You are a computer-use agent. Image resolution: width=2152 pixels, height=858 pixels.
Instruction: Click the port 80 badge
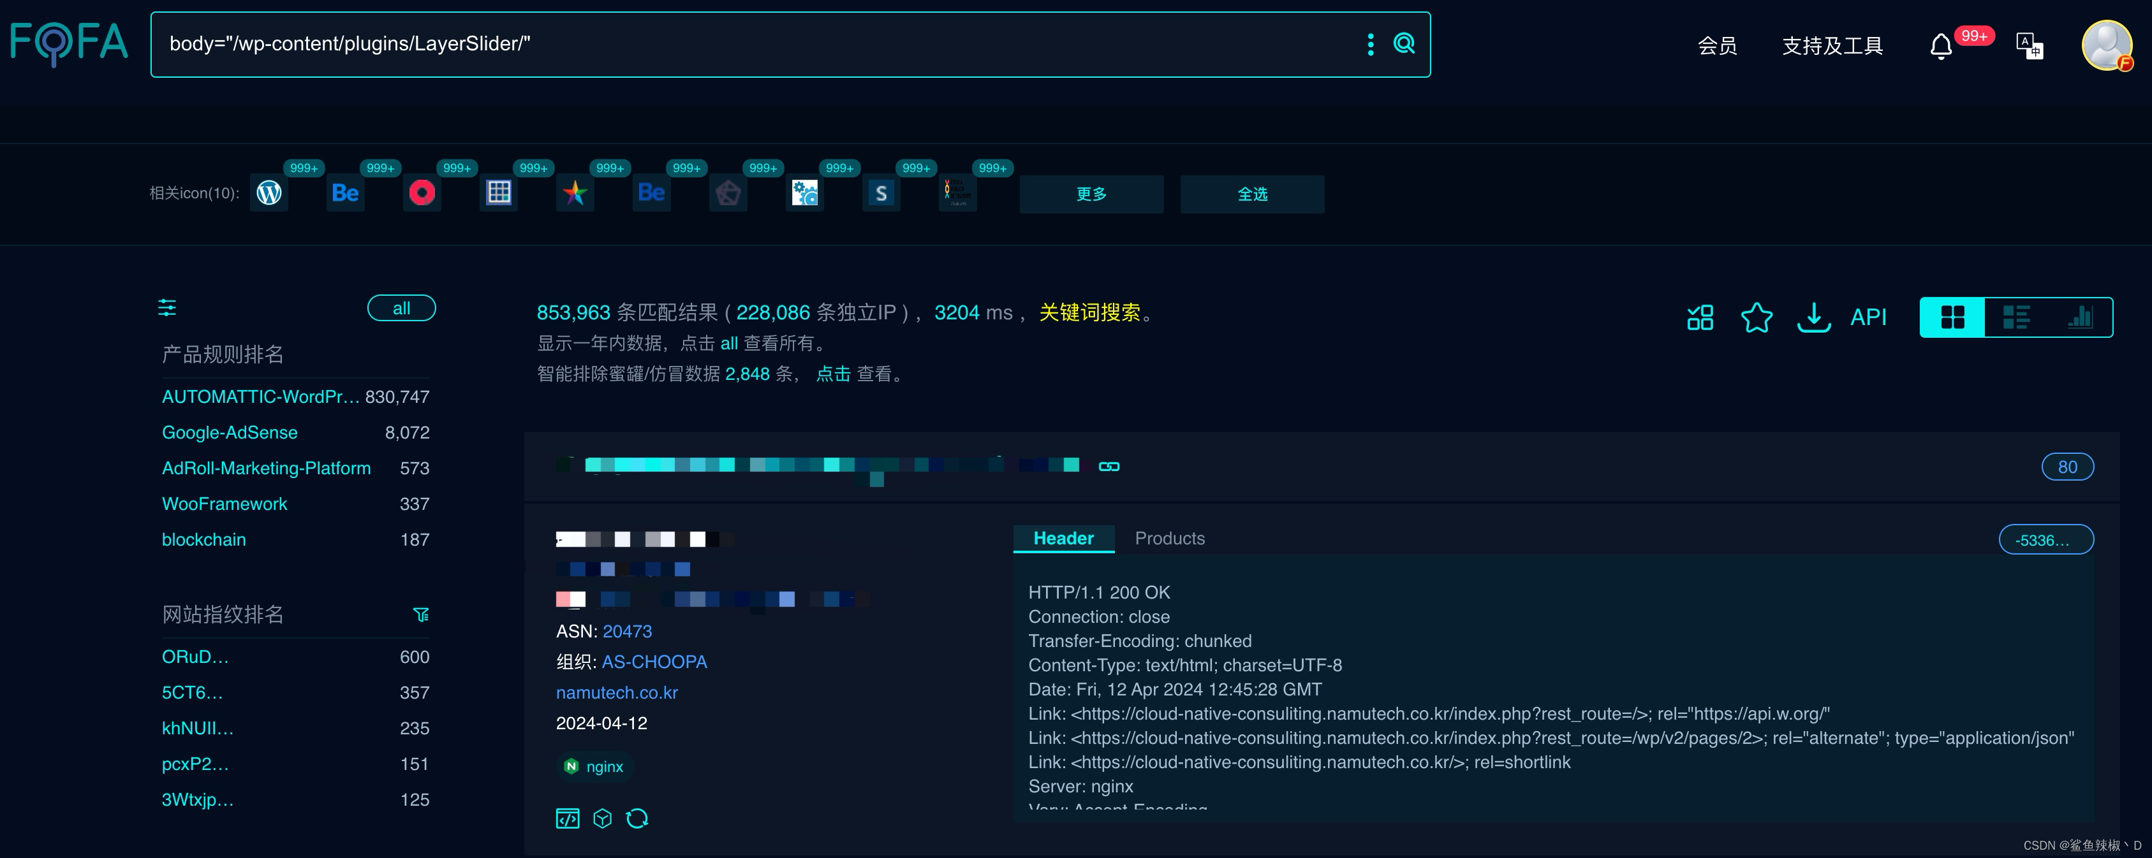(2068, 467)
